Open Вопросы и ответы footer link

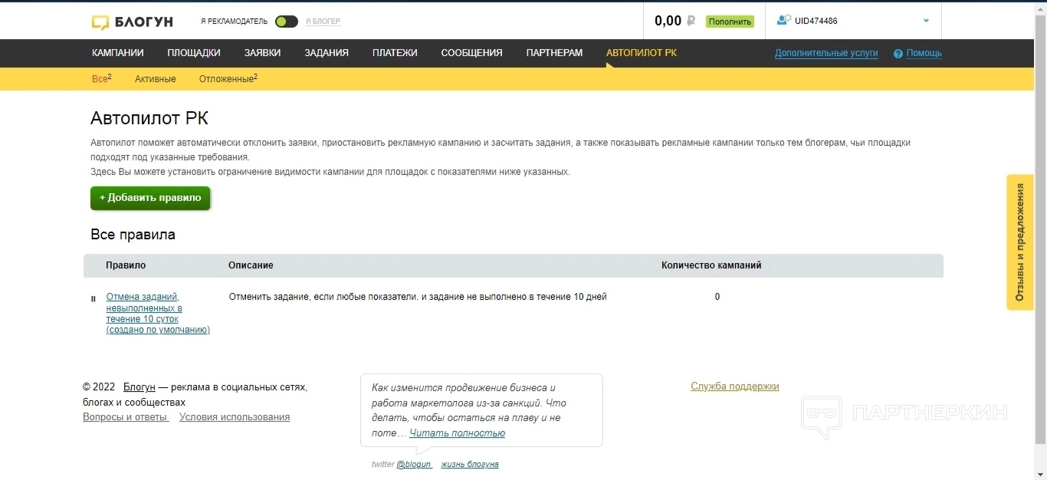click(126, 417)
